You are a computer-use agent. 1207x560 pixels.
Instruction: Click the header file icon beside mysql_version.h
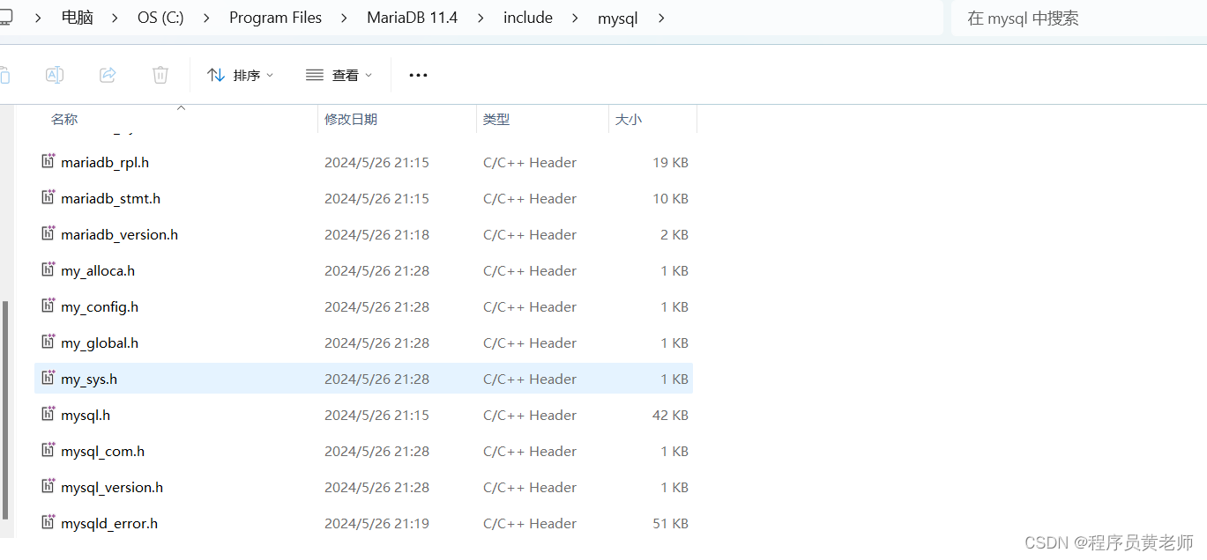pyautogui.click(x=48, y=486)
